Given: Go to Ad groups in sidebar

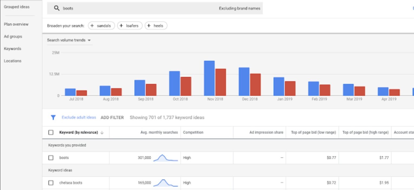Looking at the screenshot, I should [13, 36].
